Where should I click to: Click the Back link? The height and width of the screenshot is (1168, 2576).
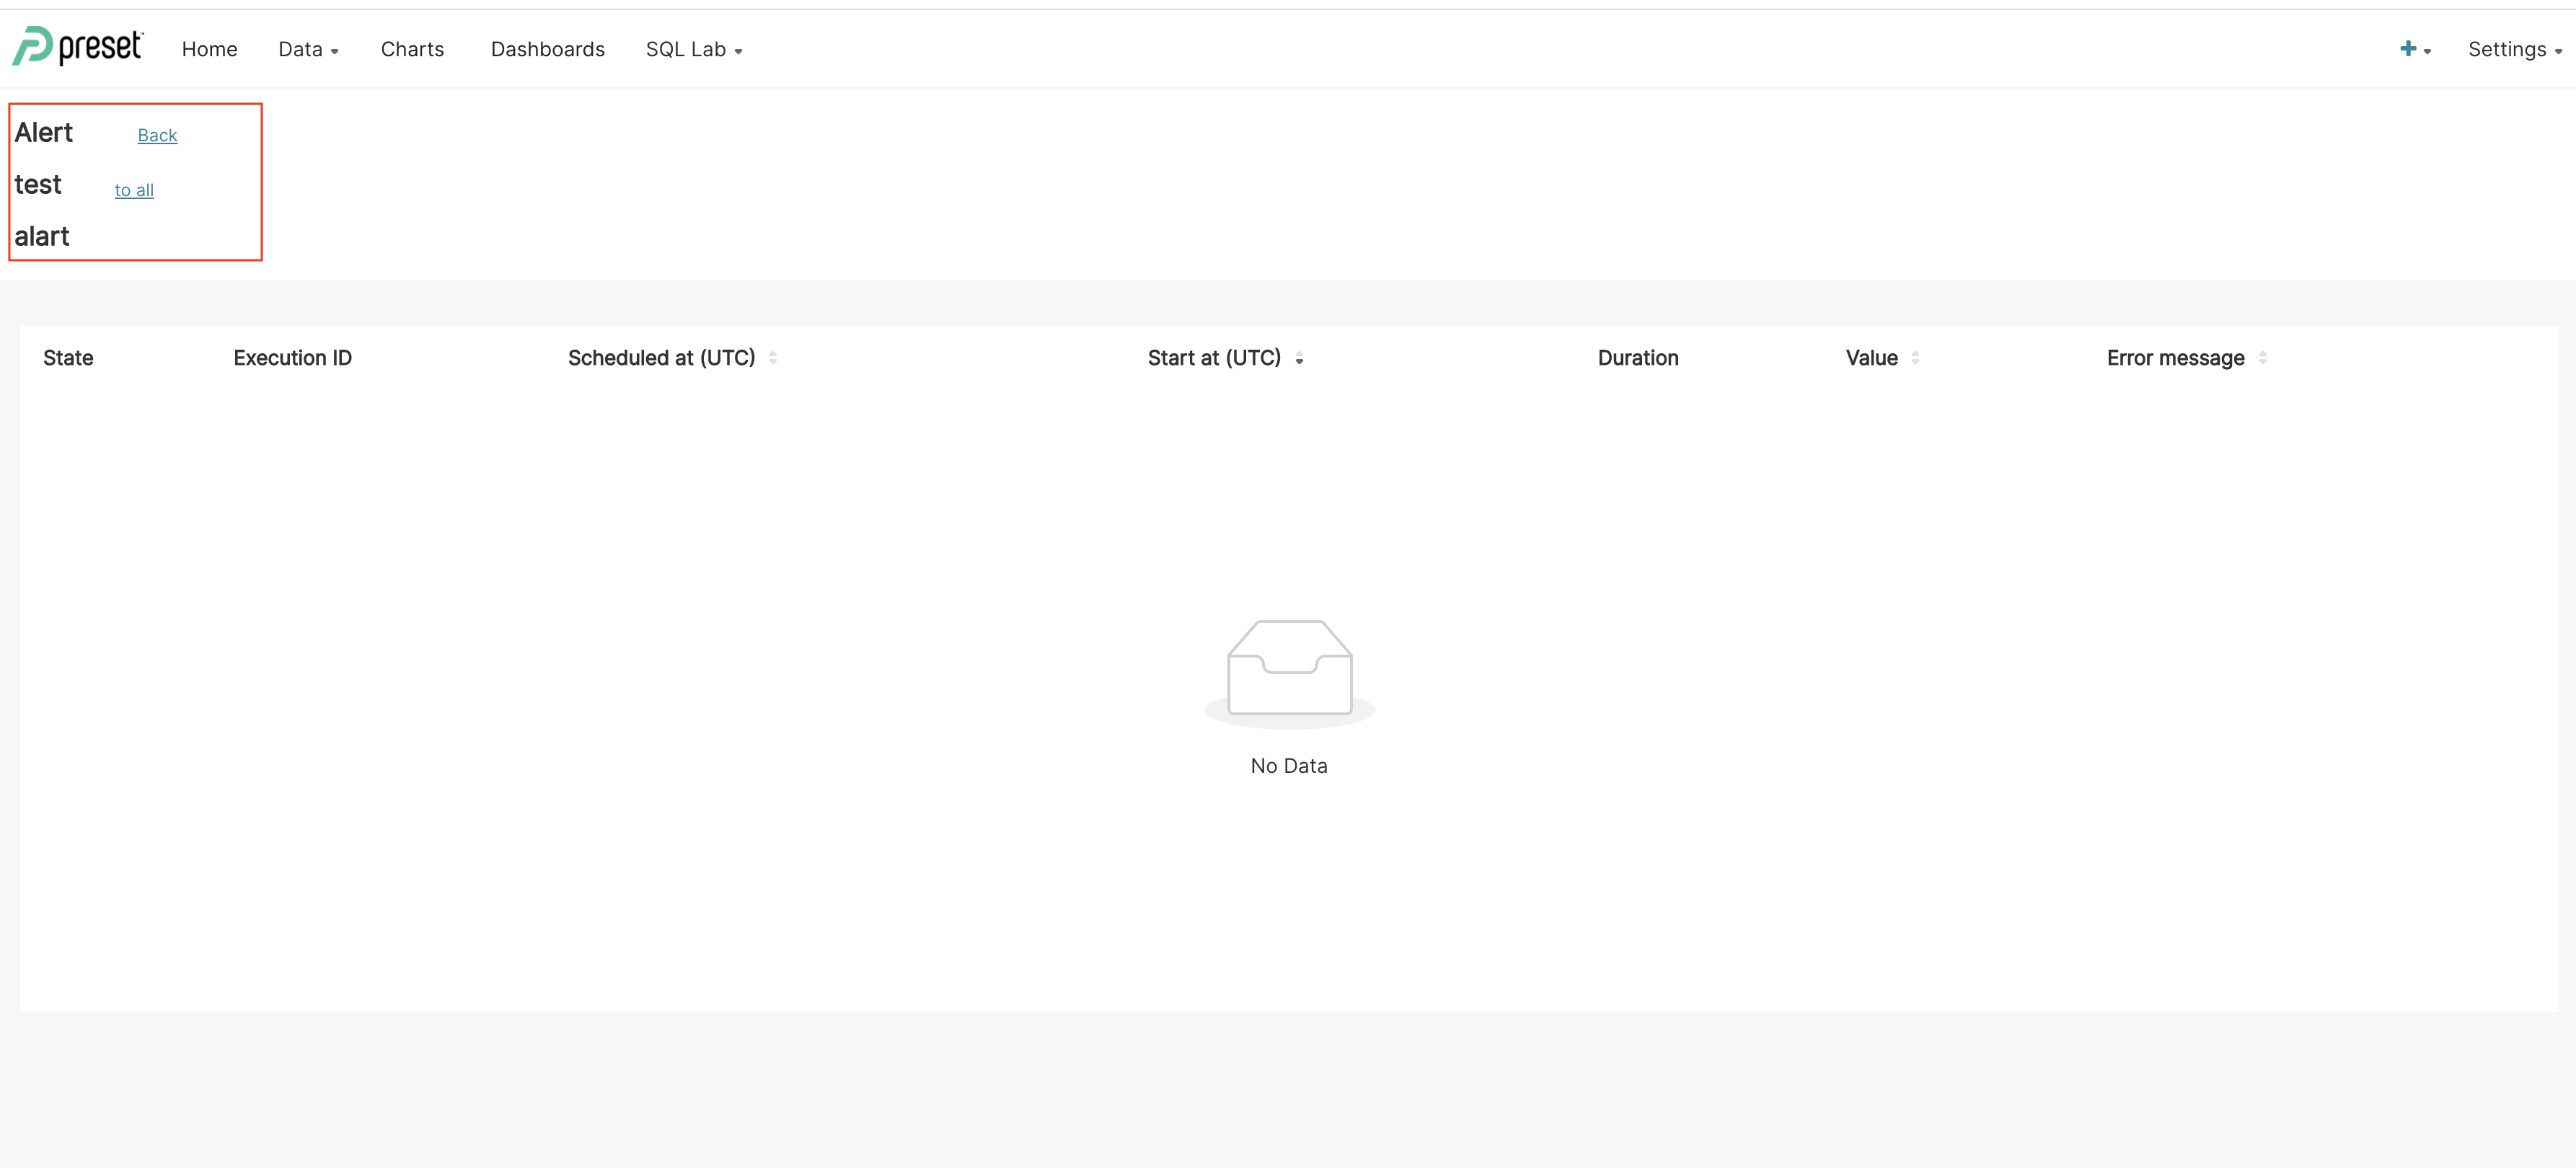coord(157,135)
